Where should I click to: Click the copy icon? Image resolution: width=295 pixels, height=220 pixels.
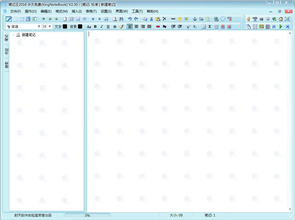[x=145, y=19]
